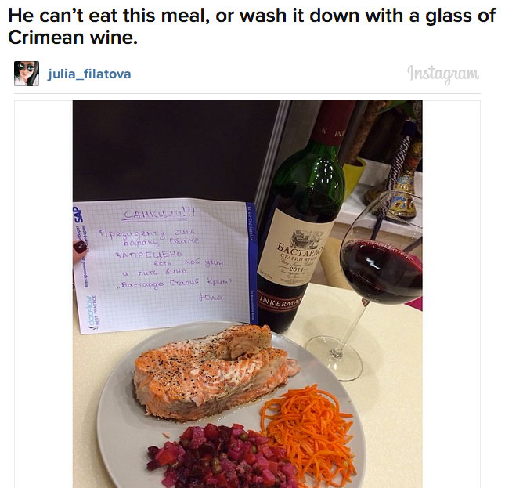Click the red wine in the glass
Viewport: 505px width, 488px height.
[x=381, y=271]
